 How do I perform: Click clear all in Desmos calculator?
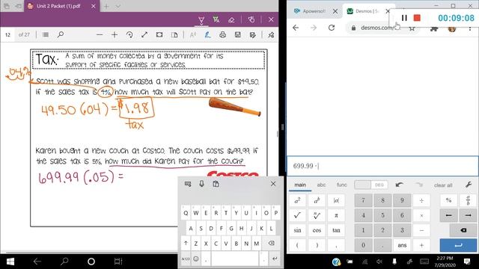pyautogui.click(x=443, y=185)
